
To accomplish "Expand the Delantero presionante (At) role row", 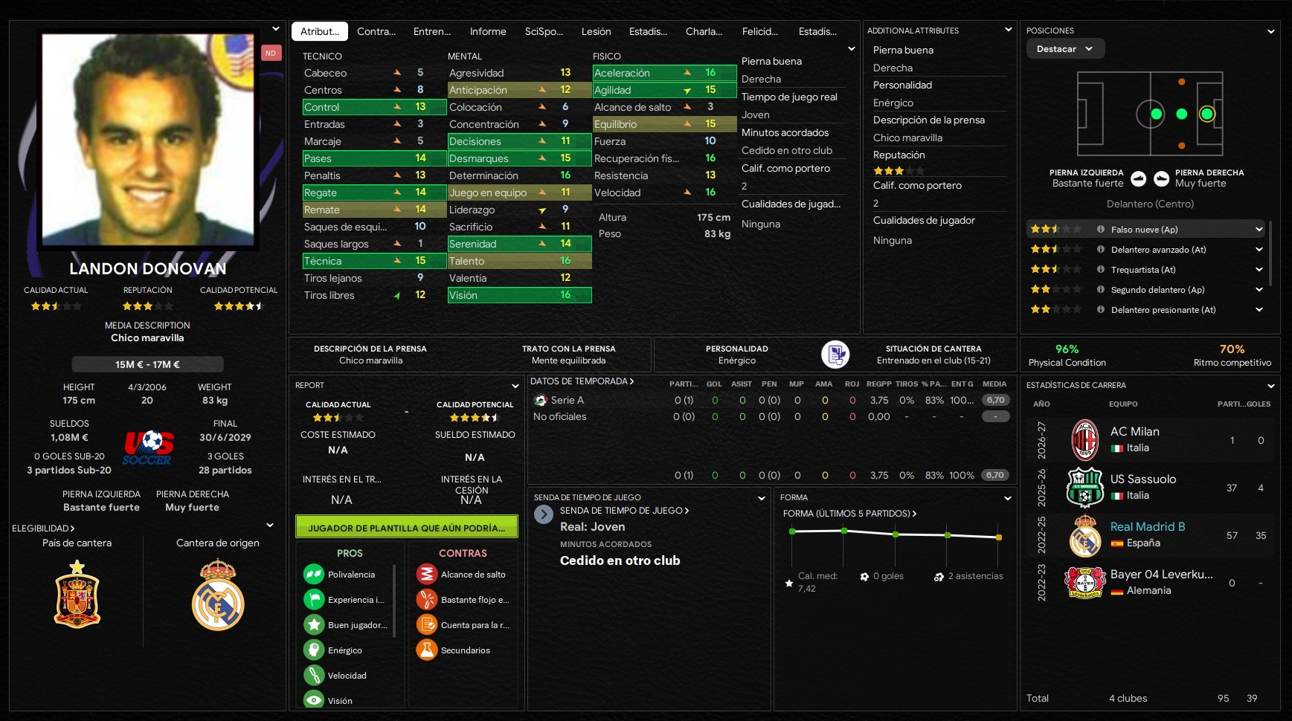I will pos(1259,309).
